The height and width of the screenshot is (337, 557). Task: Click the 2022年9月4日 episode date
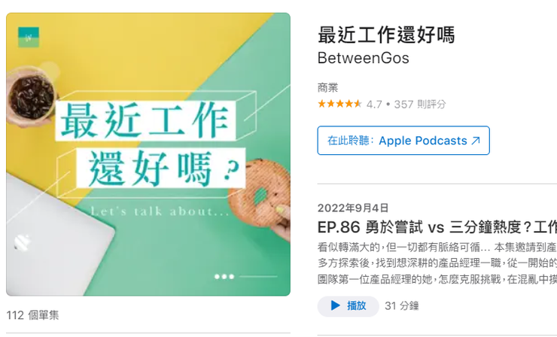[353, 208]
